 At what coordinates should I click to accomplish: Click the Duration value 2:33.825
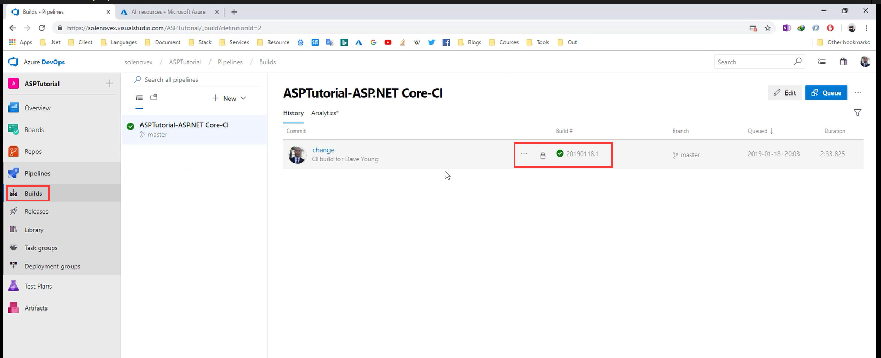[x=832, y=154]
